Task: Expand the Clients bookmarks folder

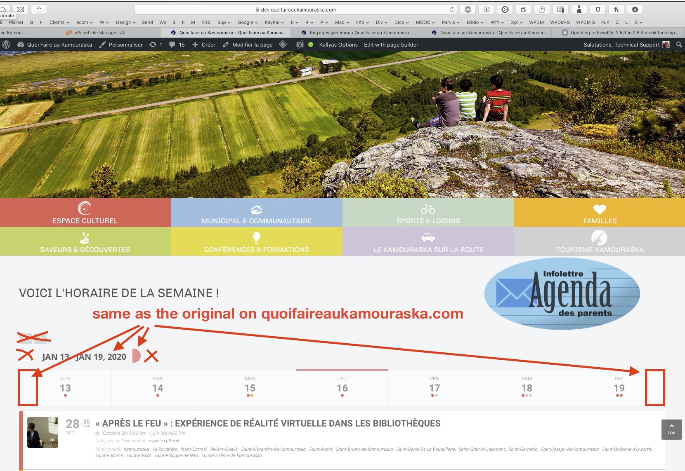Action: 59,22
